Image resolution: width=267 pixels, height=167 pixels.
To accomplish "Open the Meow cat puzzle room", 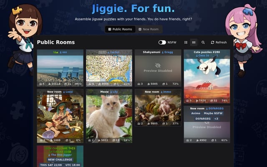I will [109, 116].
